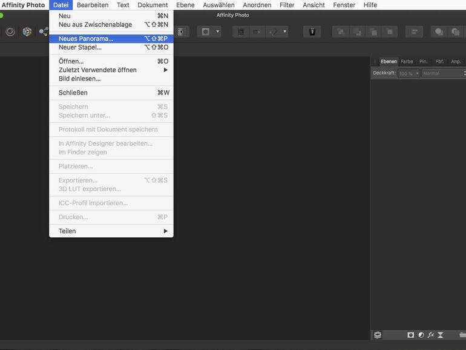The height and width of the screenshot is (350, 466).
Task: Click the grid toolbar icon
Action: 241,31
